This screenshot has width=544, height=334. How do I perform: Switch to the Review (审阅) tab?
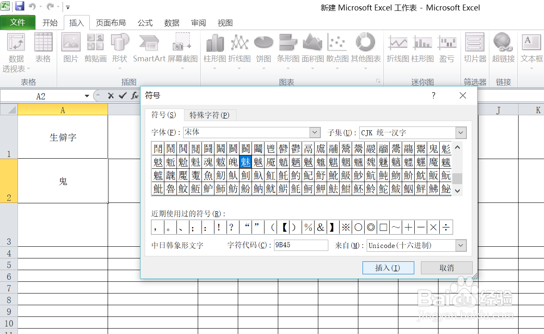click(x=199, y=23)
